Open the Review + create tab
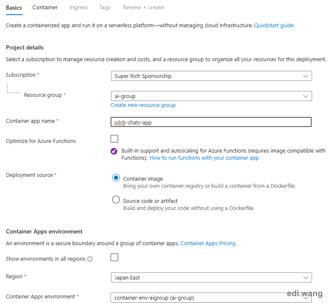328x303 pixels. (x=144, y=7)
